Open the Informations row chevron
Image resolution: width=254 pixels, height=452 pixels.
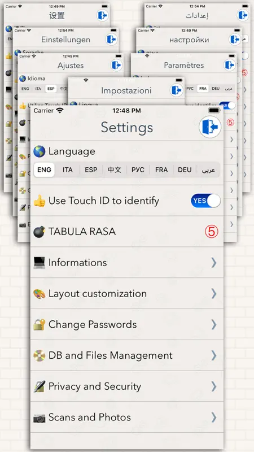tap(214, 263)
